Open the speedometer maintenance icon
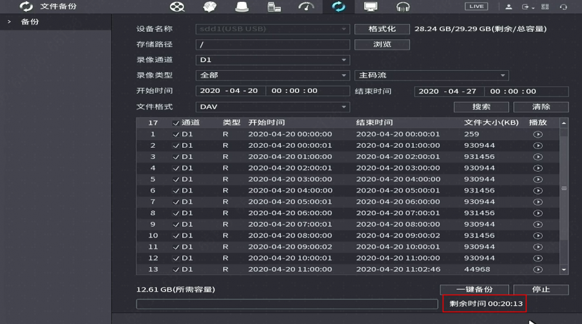 click(307, 6)
